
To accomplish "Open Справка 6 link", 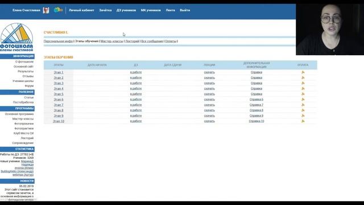I will pos(257,99).
